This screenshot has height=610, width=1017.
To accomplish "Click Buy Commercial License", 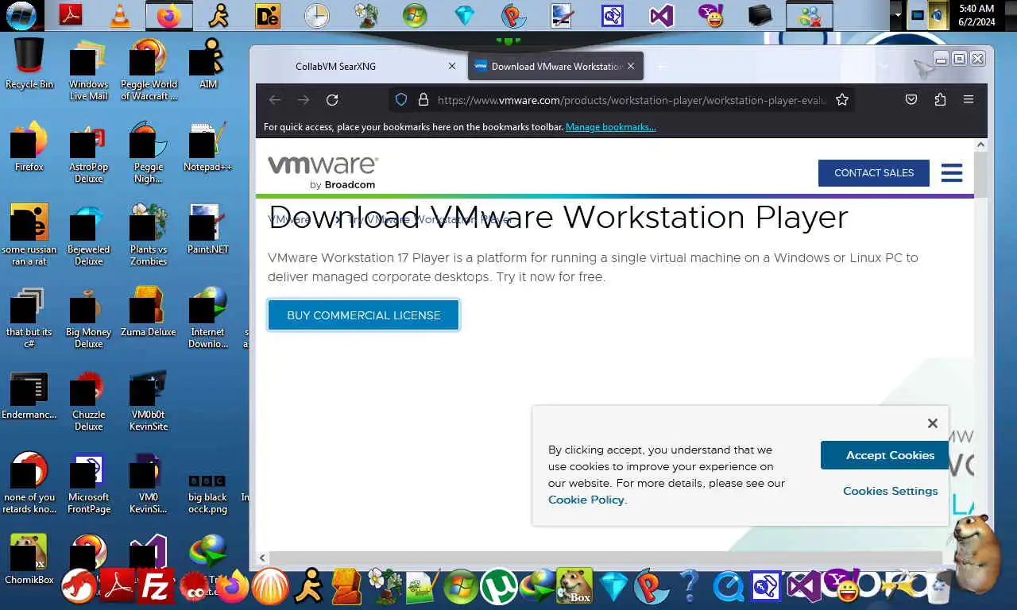I will point(363,315).
